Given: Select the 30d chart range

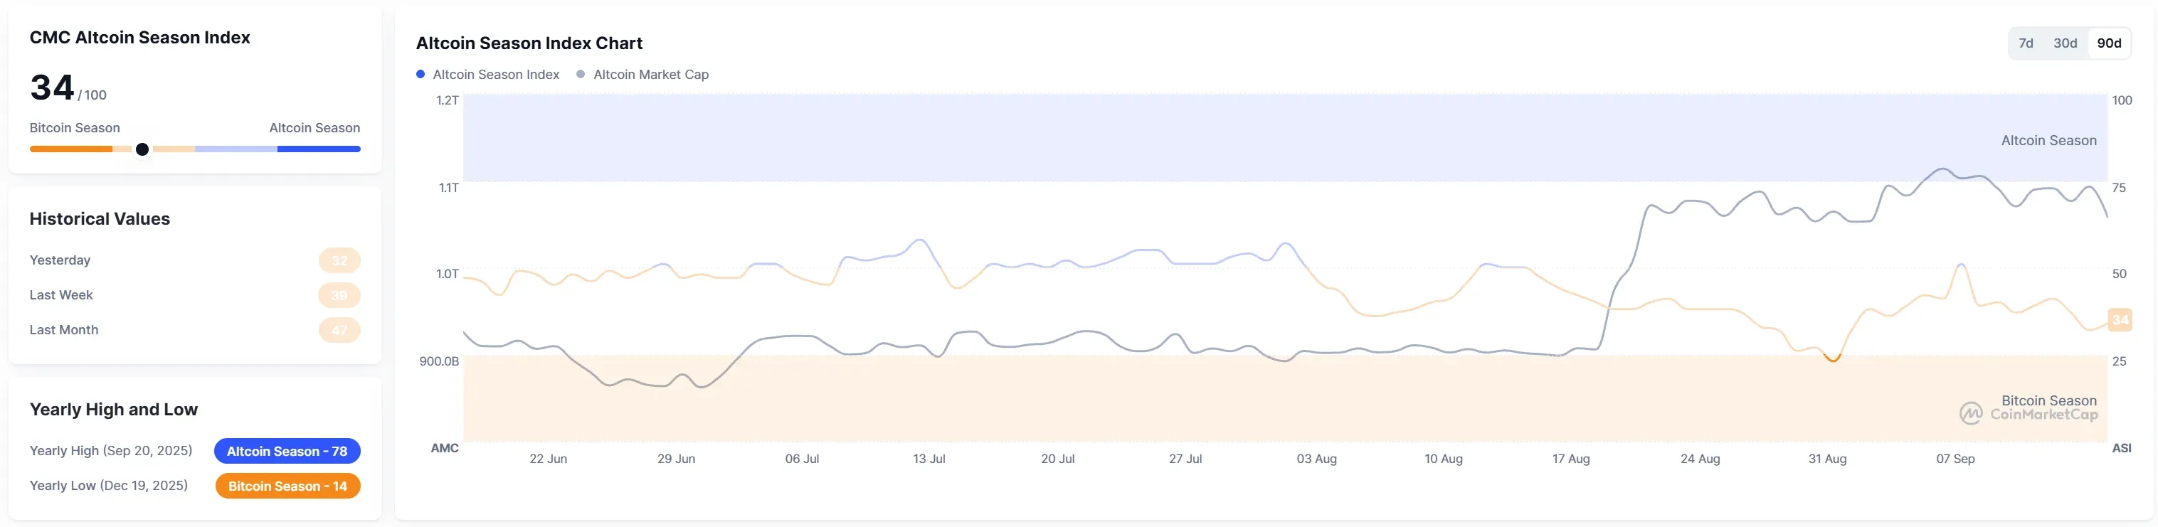Looking at the screenshot, I should point(2065,43).
